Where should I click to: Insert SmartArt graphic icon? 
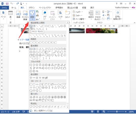(x=37, y=12)
